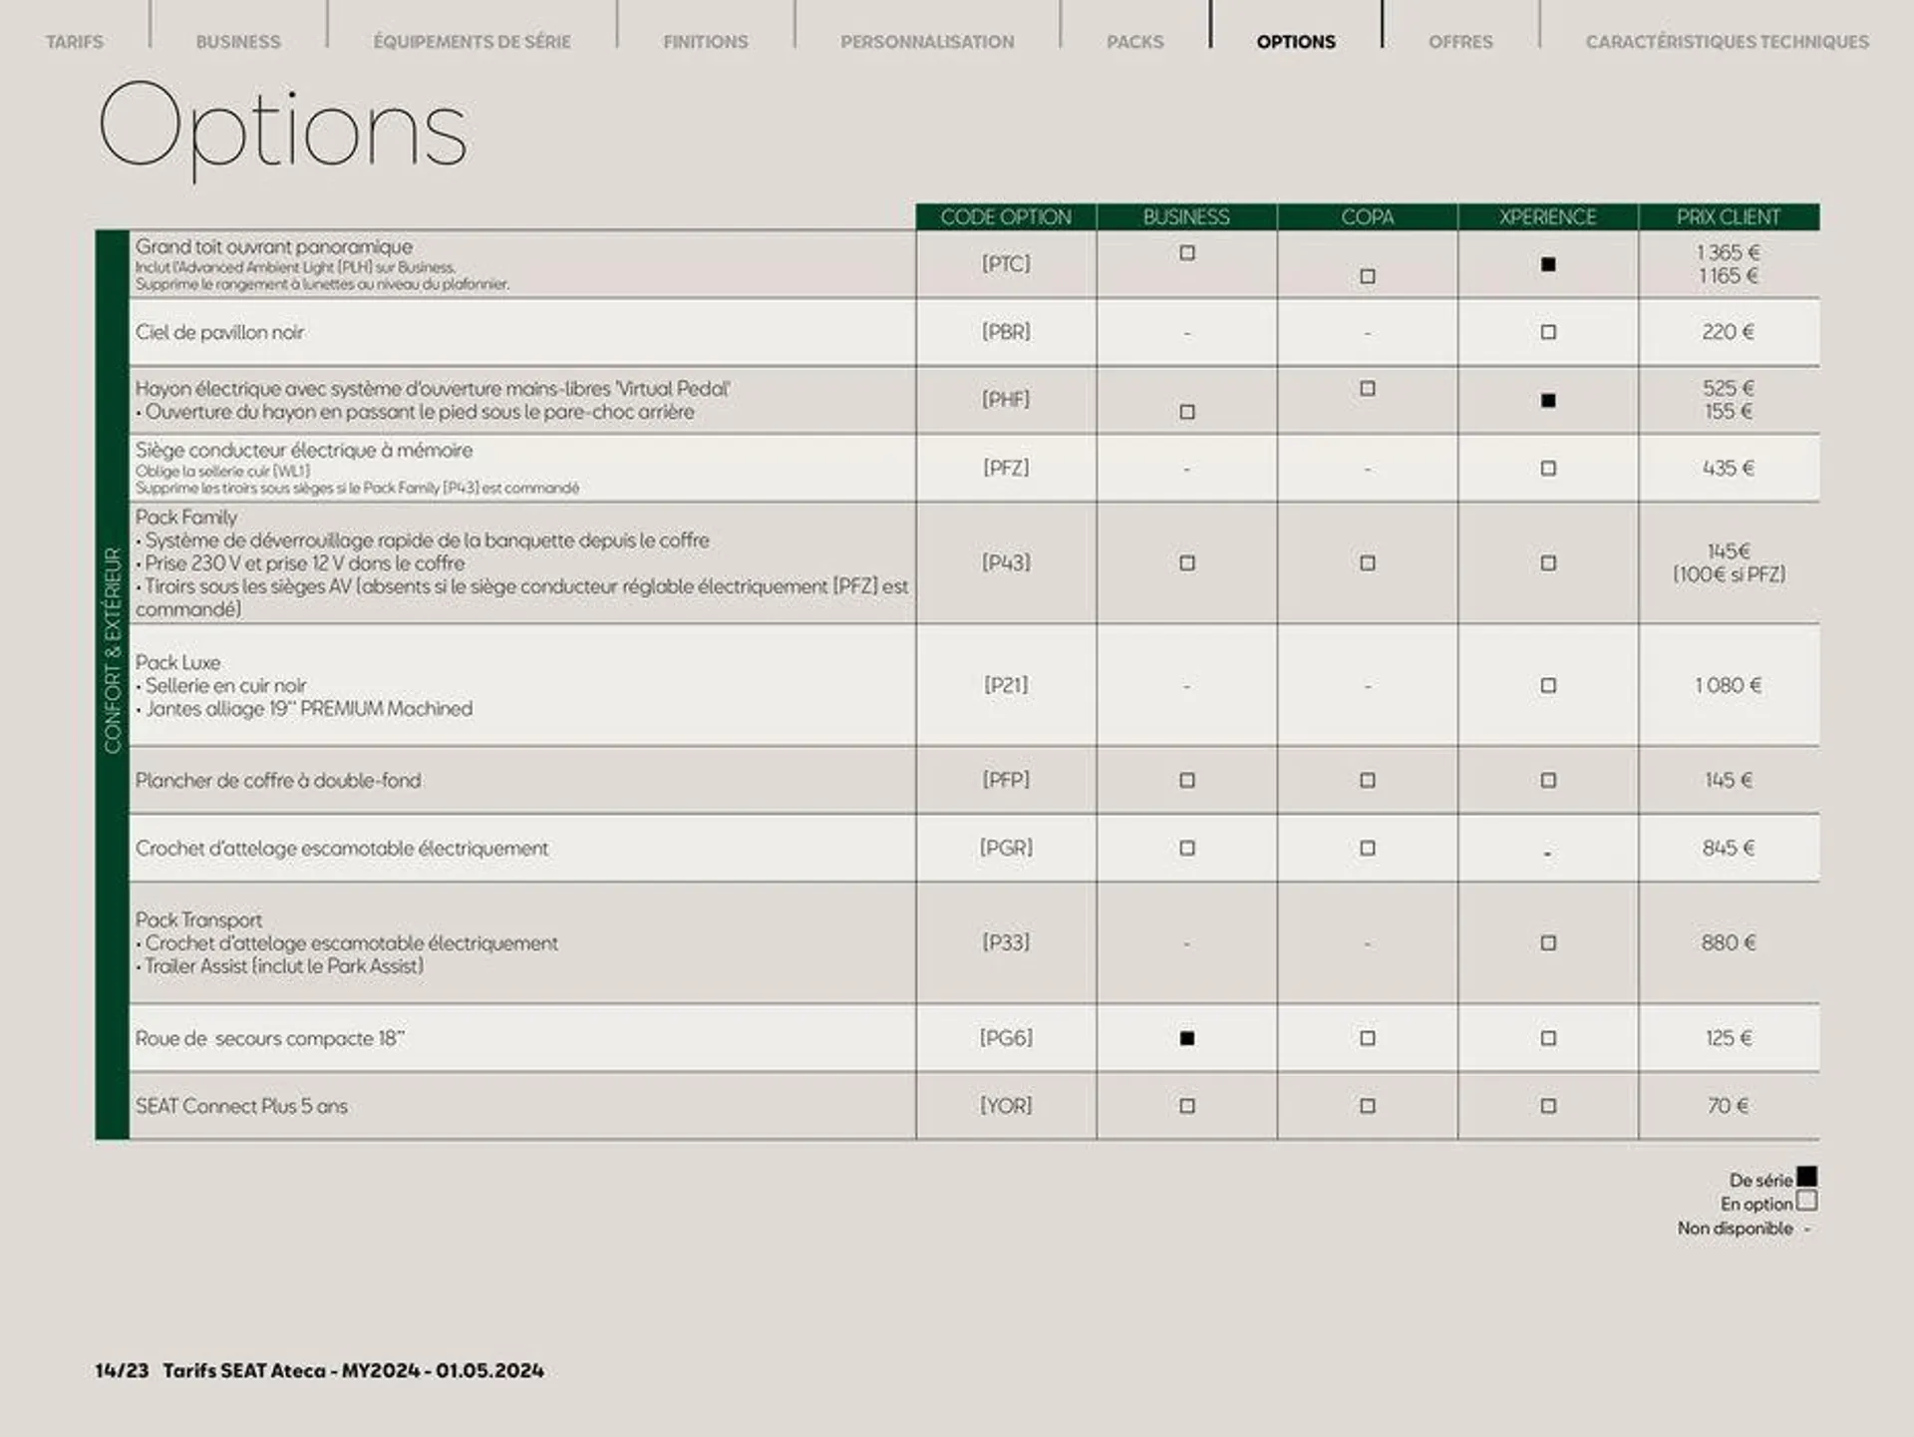Click Xperience checkbox for Pack Transport [P33]
The width and height of the screenshot is (1914, 1437).
pyautogui.click(x=1548, y=943)
